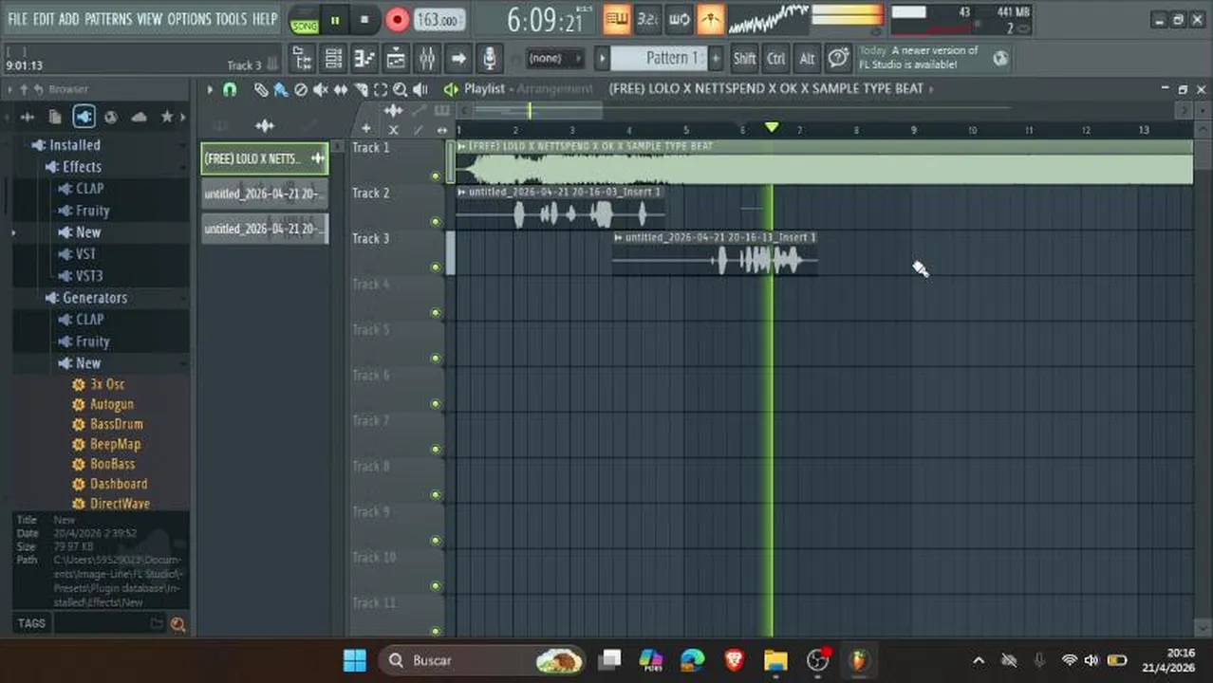Open the browser plugin database tab icon
Viewport: 1213px width, 683px height.
click(x=84, y=117)
